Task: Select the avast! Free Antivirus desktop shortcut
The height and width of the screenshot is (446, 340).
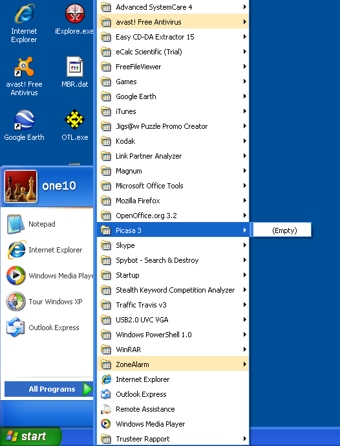Action: point(24,76)
